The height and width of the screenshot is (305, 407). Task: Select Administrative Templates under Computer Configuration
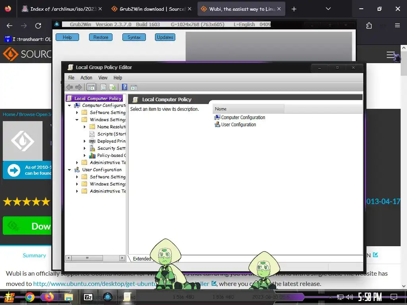104,162
